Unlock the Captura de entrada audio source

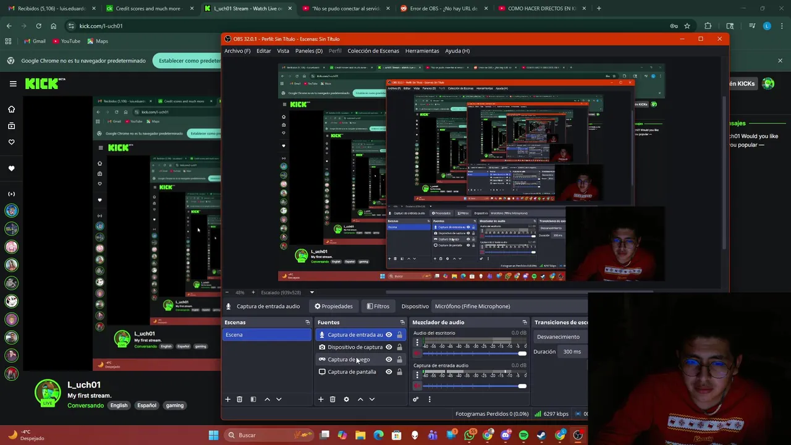coord(399,334)
